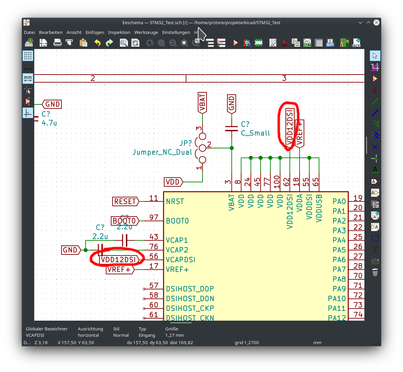403x372 pixels.
Task: Leave current hierarchy sheet icon
Action: (x=221, y=43)
